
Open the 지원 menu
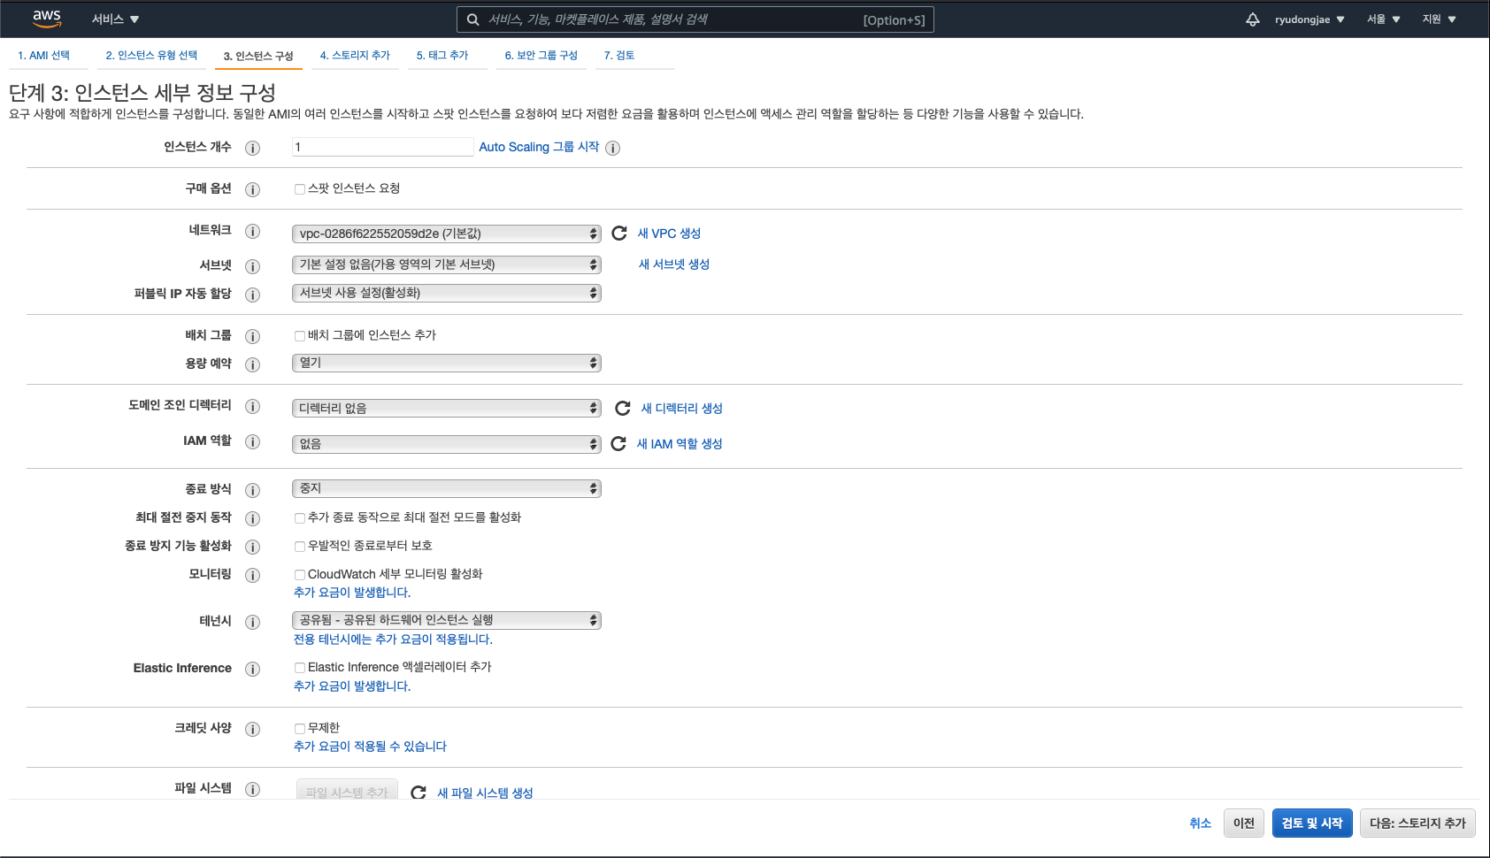(x=1439, y=19)
